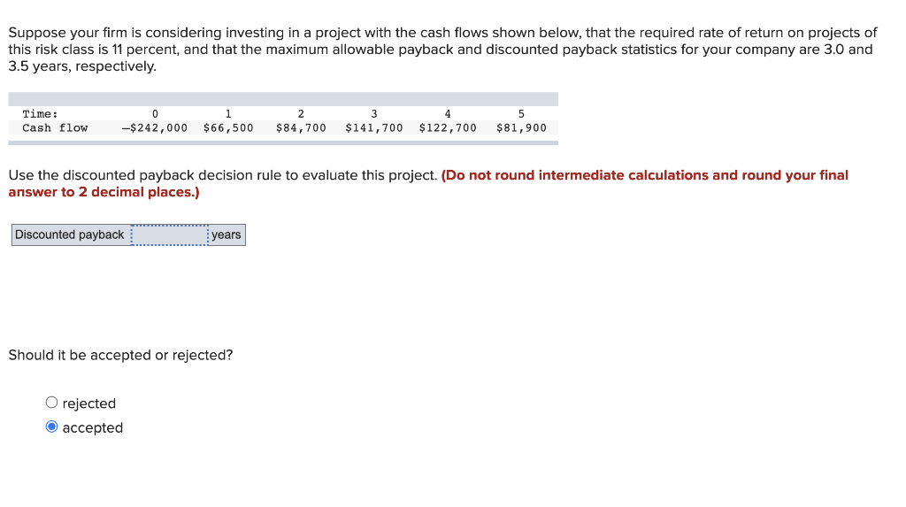Click the years unit label
This screenshot has width=906, height=507.
click(x=226, y=234)
